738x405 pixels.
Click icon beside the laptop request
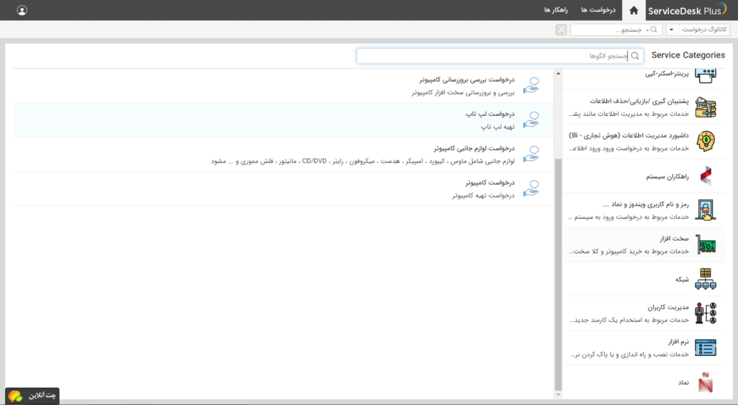pos(531,120)
